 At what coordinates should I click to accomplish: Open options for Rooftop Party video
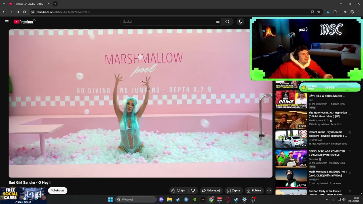(x=350, y=192)
